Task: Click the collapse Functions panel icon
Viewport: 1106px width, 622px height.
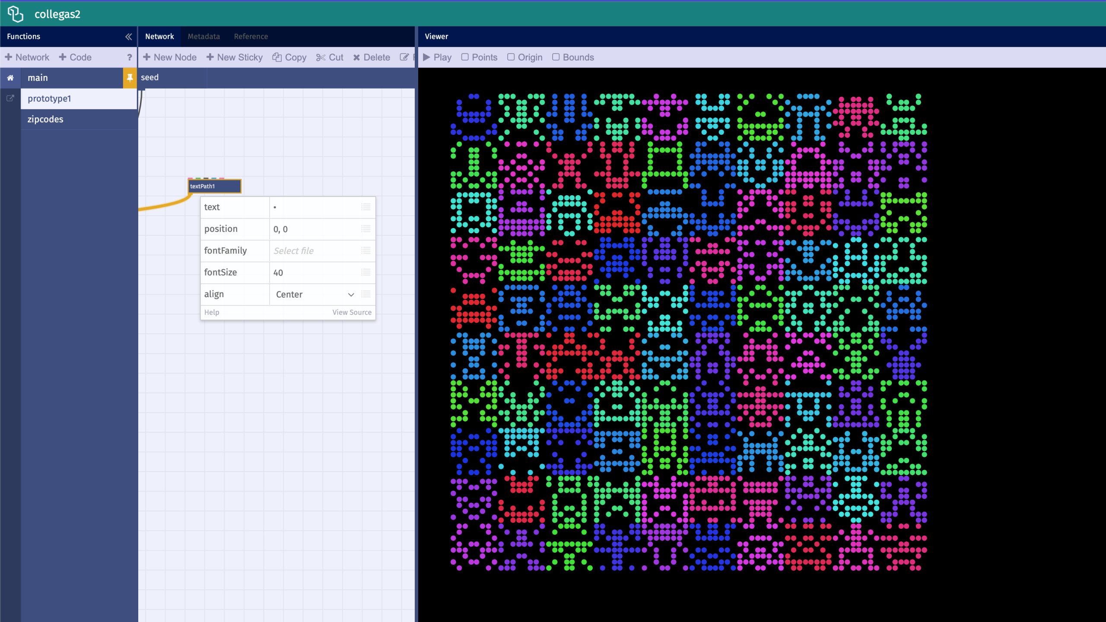Action: [128, 36]
